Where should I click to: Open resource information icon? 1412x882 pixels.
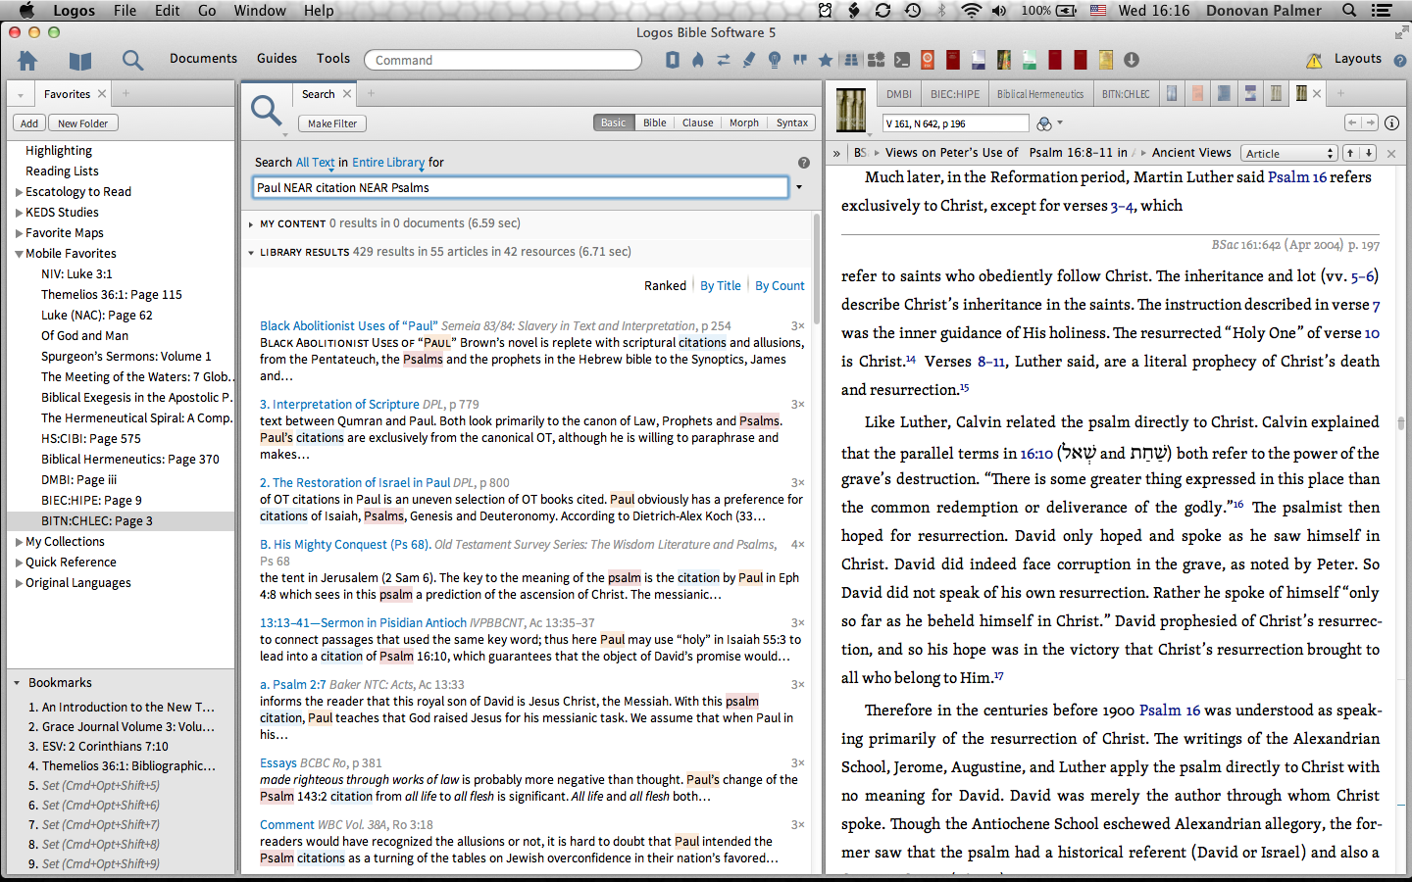pyautogui.click(x=1392, y=123)
